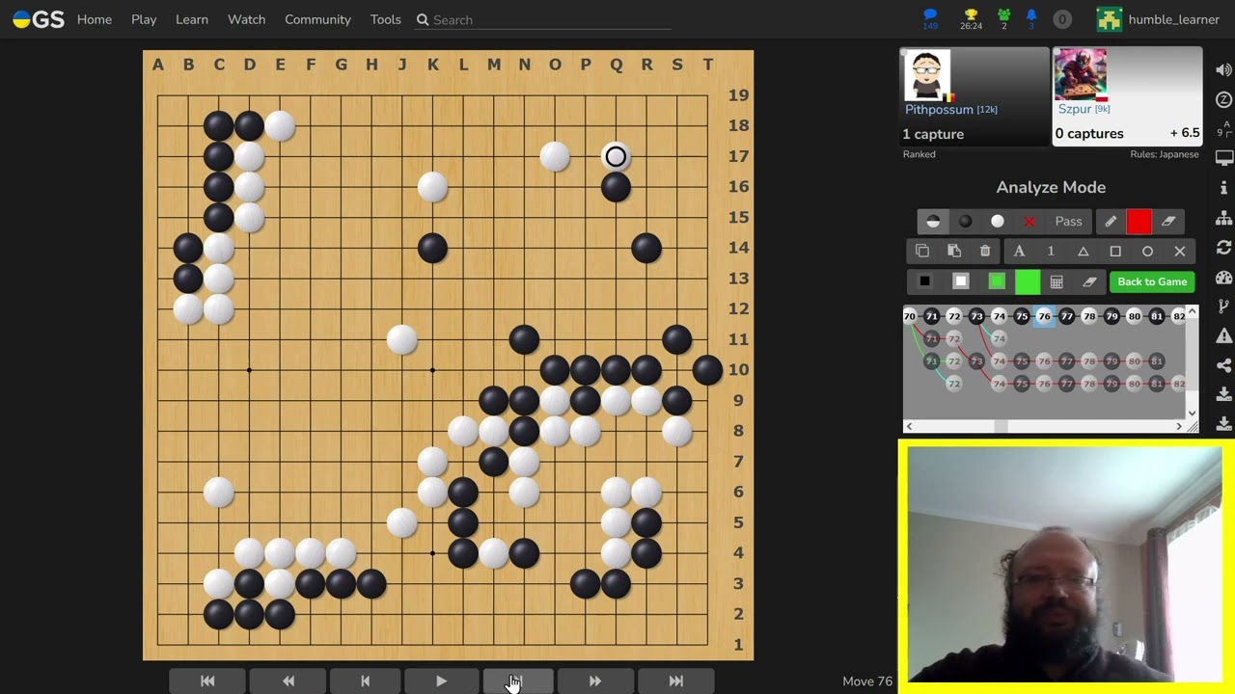Select black stone placement tool

click(x=965, y=222)
